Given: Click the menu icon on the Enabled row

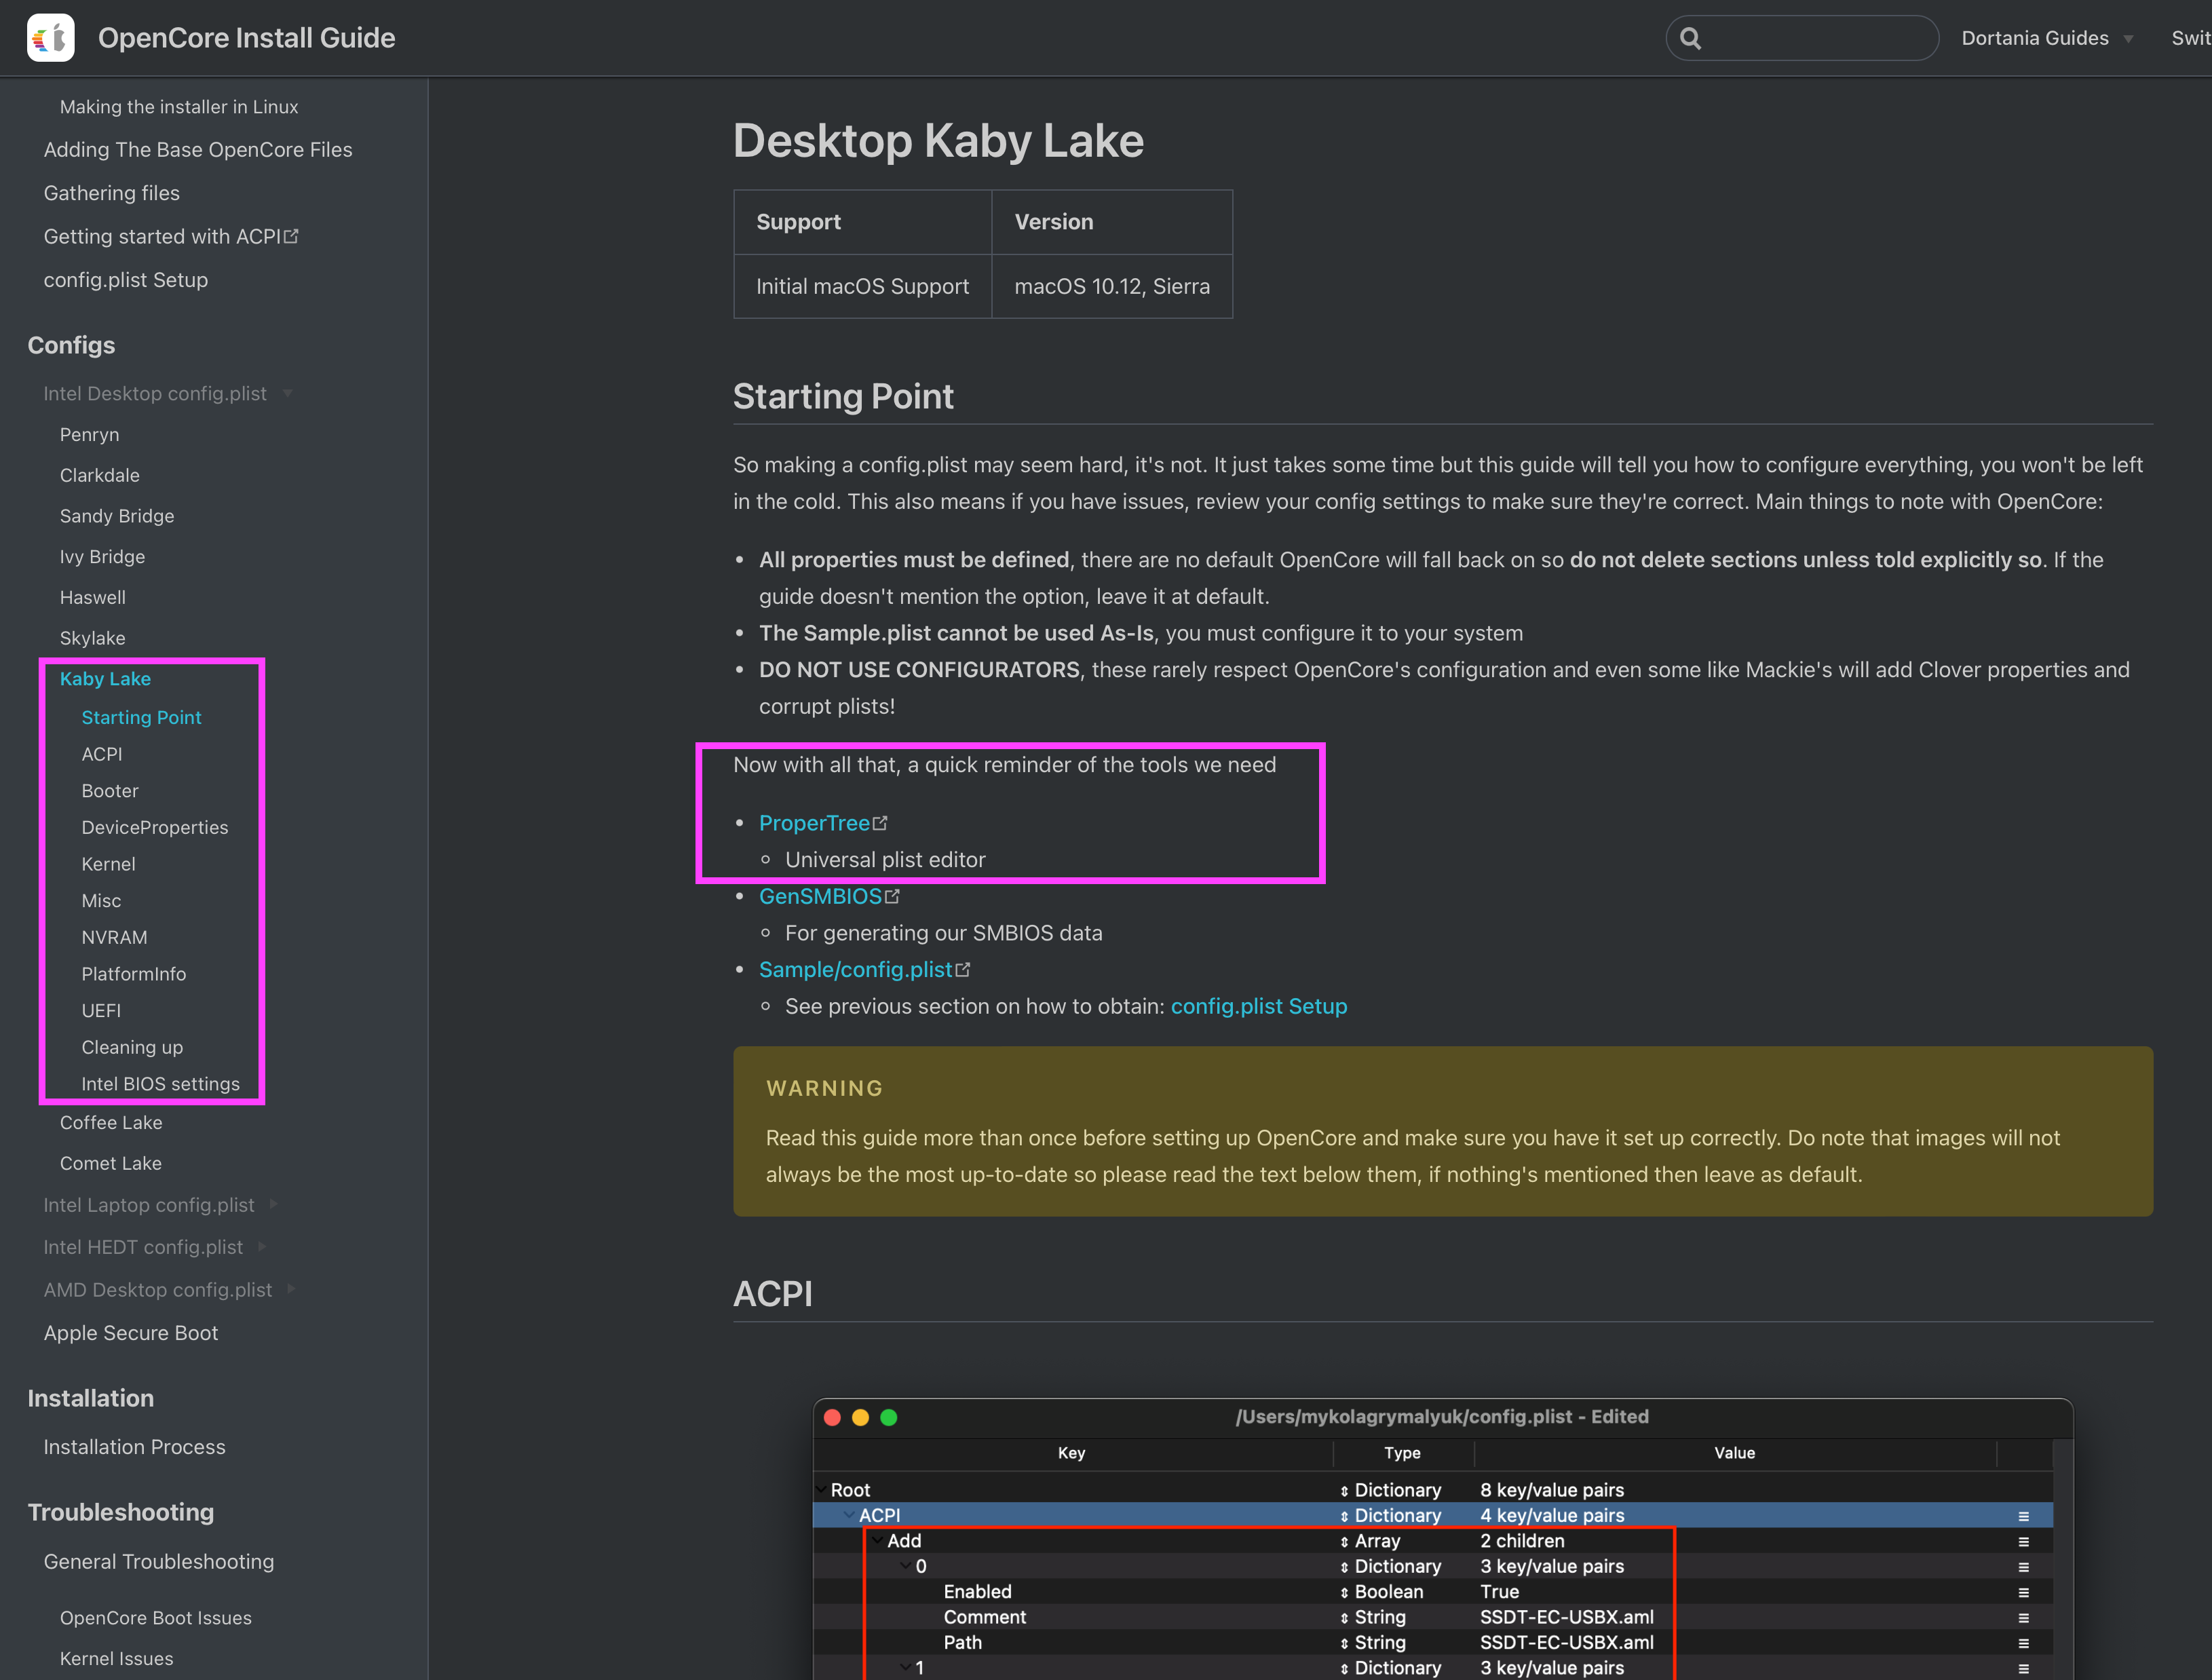Looking at the screenshot, I should 2023,1592.
